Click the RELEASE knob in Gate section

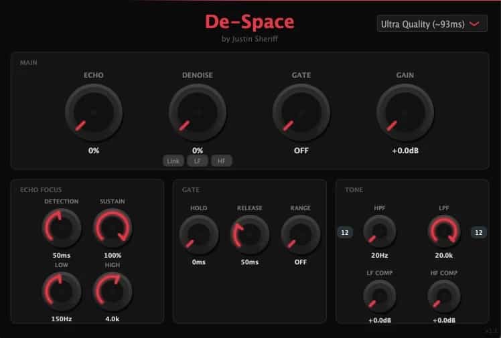click(250, 234)
